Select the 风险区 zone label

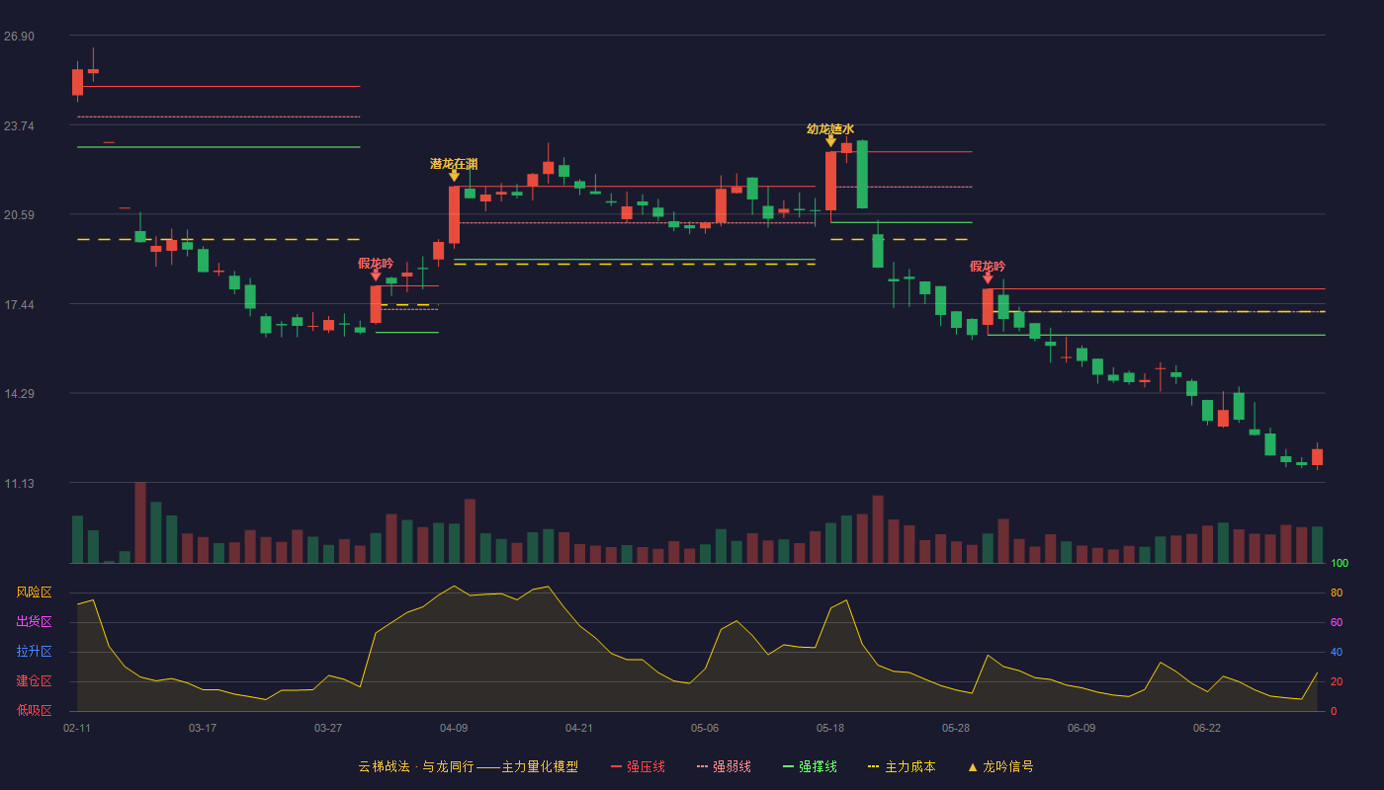tap(34, 592)
